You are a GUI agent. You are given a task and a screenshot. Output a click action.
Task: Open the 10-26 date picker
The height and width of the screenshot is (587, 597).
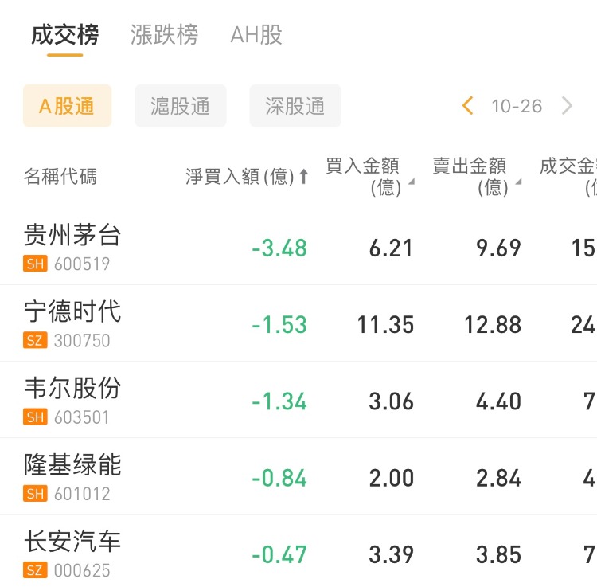point(517,106)
